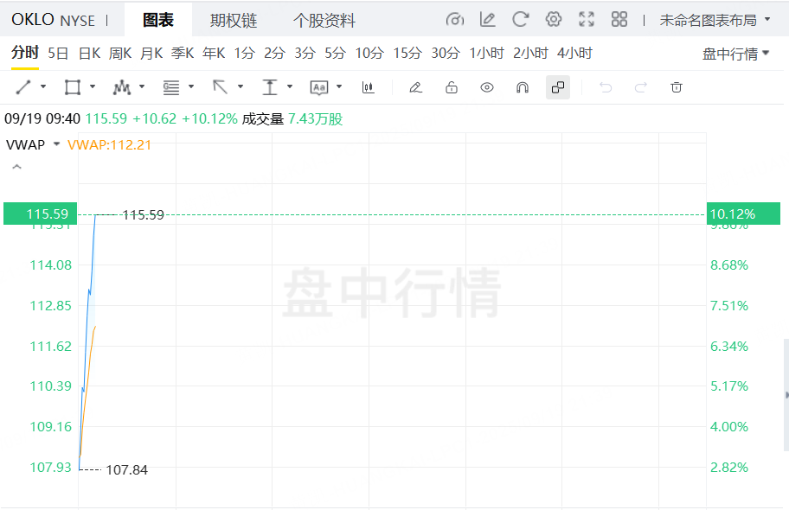The image size is (789, 510).
Task: Click the 107.84 low price marker
Action: (127, 469)
